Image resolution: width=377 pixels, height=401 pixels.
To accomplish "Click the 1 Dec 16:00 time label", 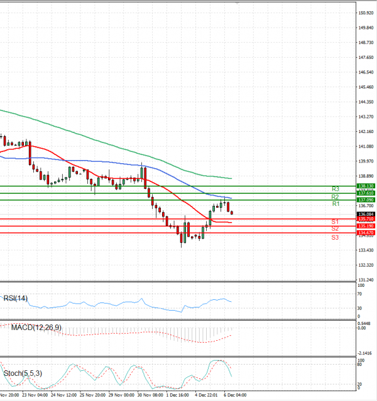I will coord(177,395).
